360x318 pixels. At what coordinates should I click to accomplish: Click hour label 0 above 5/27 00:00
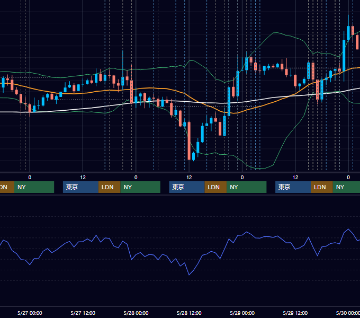pos(30,178)
